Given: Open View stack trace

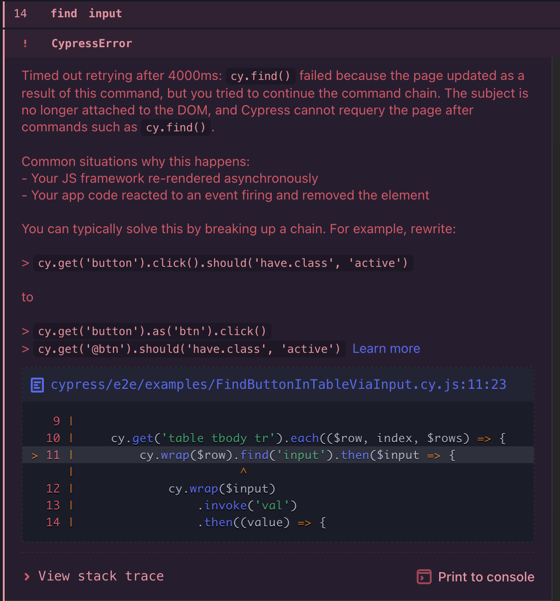Looking at the screenshot, I should 93,576.
